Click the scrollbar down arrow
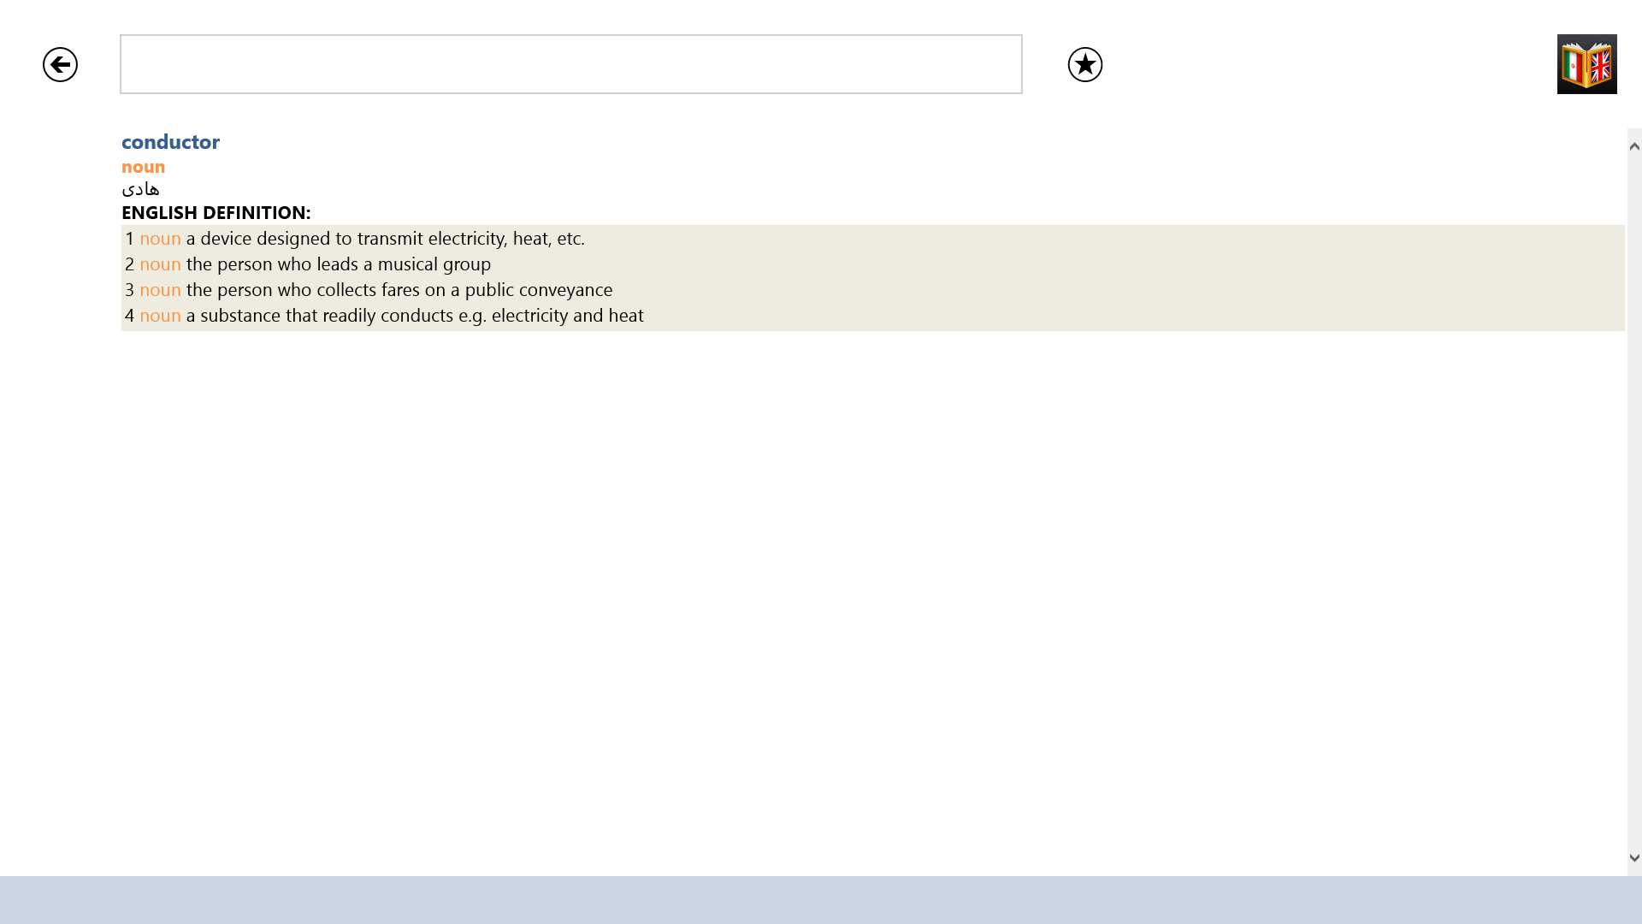Image resolution: width=1642 pixels, height=924 pixels. pos(1634,857)
